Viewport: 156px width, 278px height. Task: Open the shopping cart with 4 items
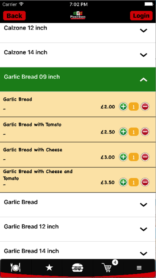[x=108, y=267]
